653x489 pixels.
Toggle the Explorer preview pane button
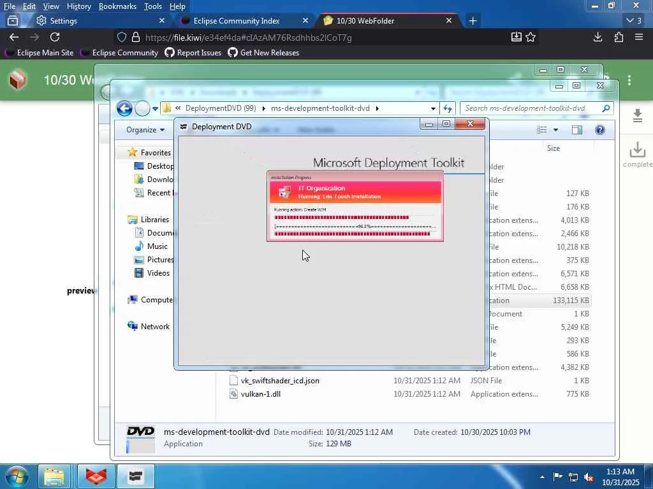point(576,130)
